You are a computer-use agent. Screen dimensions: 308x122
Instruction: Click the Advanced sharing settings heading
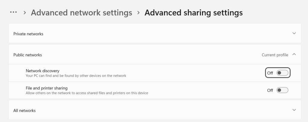(193, 13)
